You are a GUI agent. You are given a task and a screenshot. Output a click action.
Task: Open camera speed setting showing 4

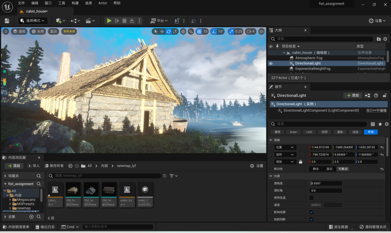pyautogui.click(x=250, y=31)
